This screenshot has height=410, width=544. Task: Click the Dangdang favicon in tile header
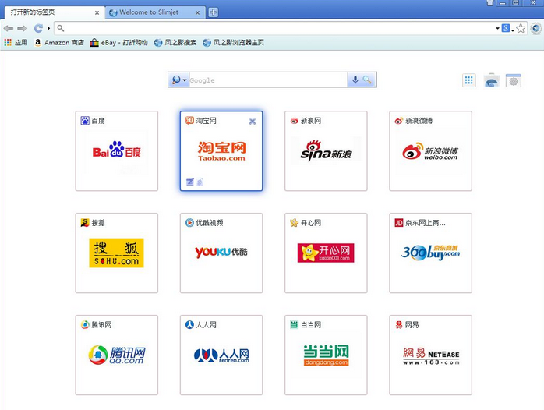(x=294, y=325)
